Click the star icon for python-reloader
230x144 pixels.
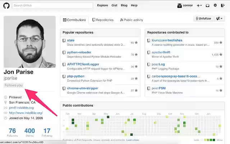tap(136, 54)
